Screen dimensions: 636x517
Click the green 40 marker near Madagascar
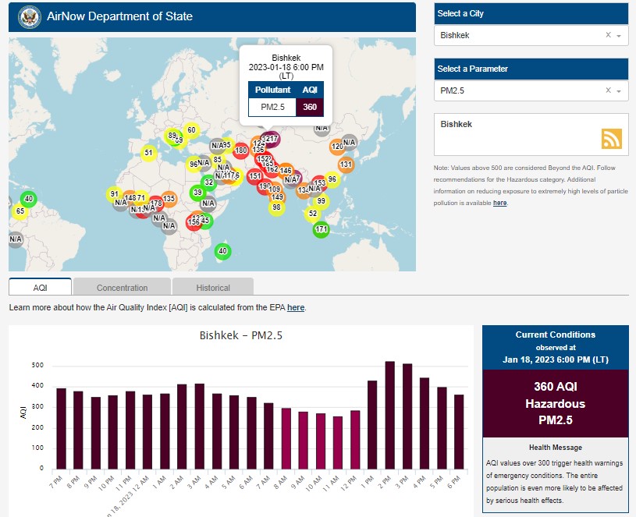pos(223,251)
